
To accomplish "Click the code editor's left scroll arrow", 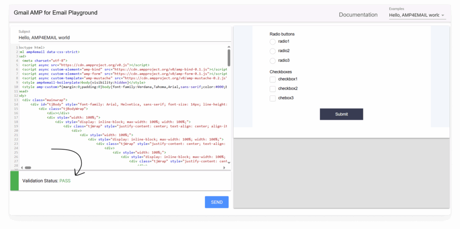I will click(x=22, y=167).
